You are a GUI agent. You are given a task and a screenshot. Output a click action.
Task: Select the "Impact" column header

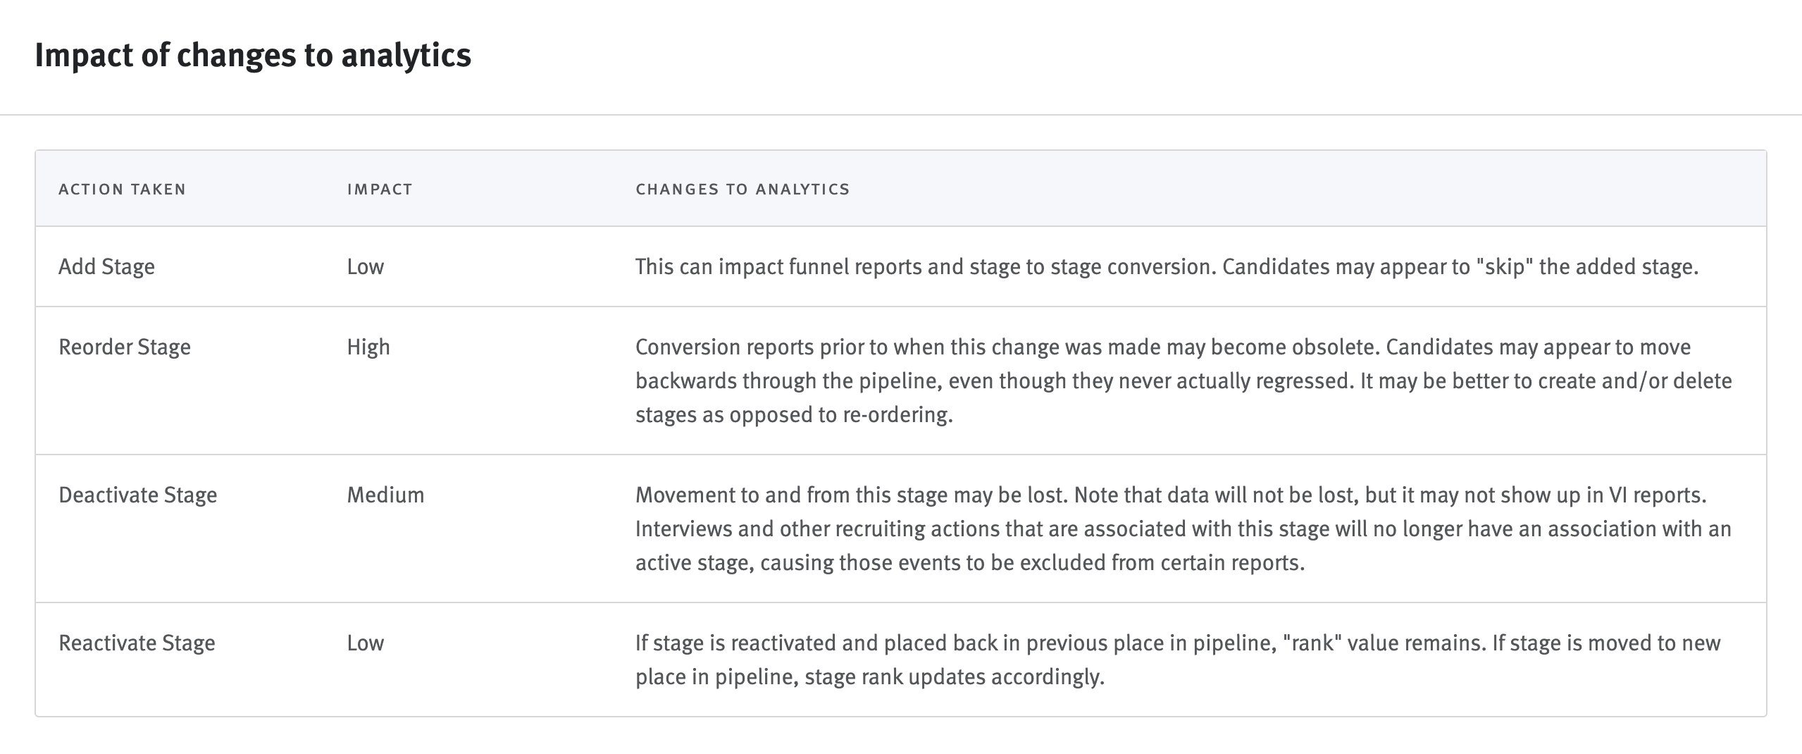click(x=380, y=189)
